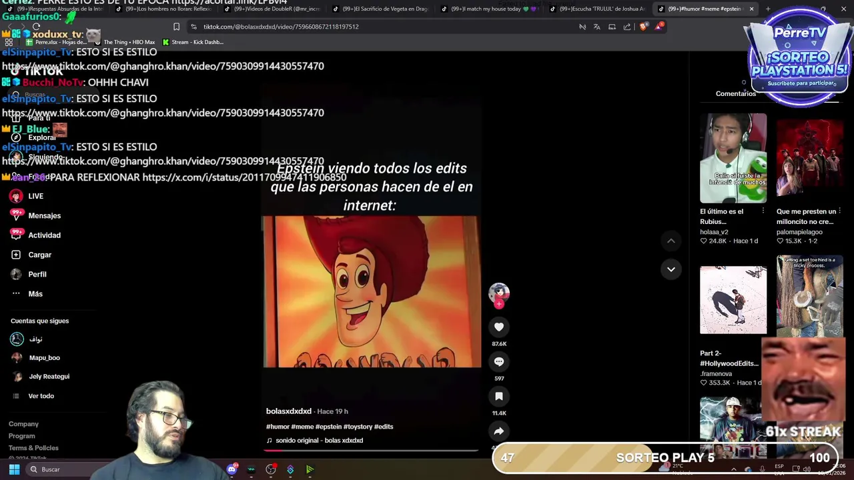This screenshot has width=854, height=480.
Task: Expand the Más menu in the sidebar
Action: tap(35, 294)
